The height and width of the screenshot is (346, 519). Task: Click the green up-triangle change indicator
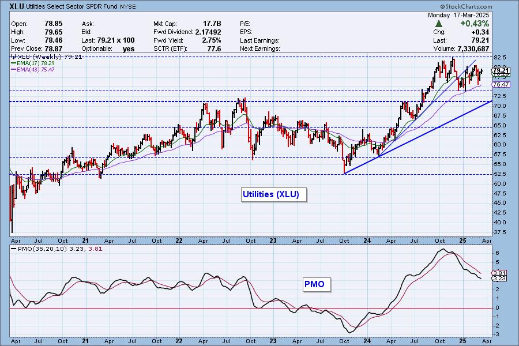(439, 24)
